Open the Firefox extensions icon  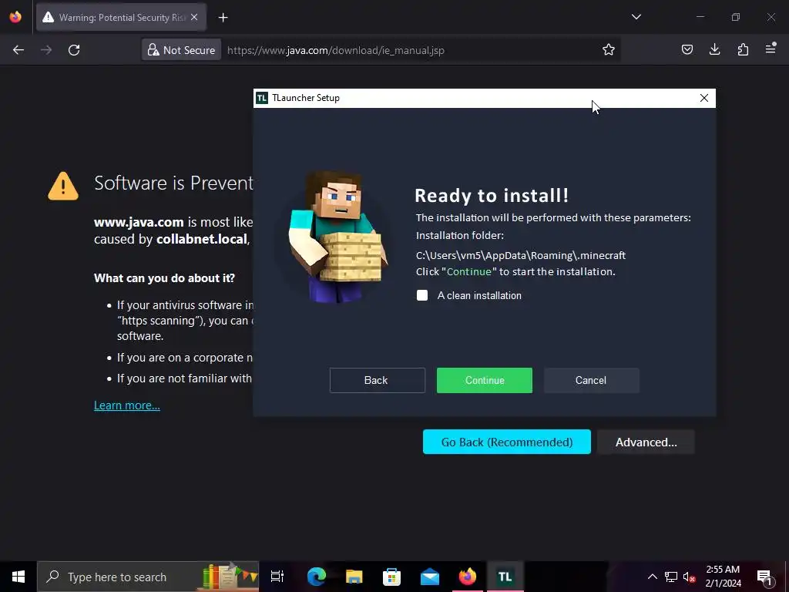pos(743,49)
